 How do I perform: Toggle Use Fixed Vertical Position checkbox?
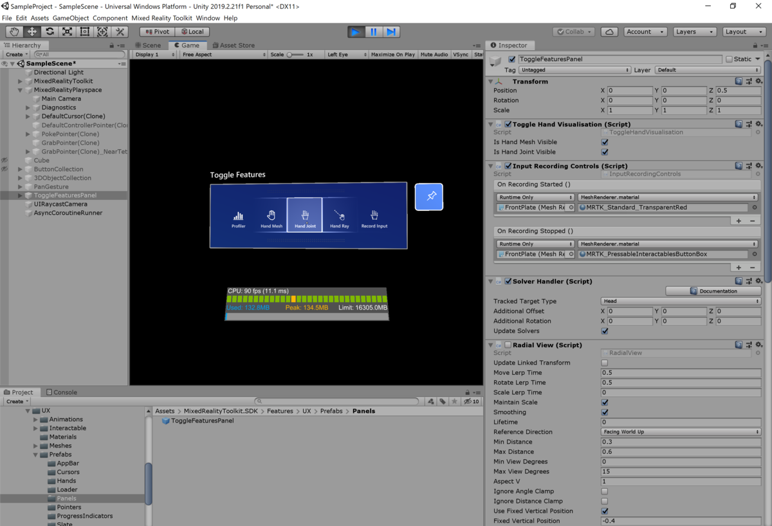[605, 511]
